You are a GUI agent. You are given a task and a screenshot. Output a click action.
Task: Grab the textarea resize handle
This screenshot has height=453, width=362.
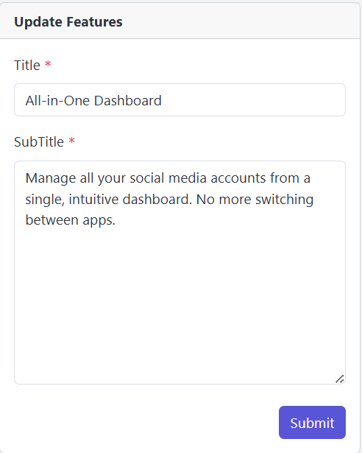pyautogui.click(x=340, y=379)
